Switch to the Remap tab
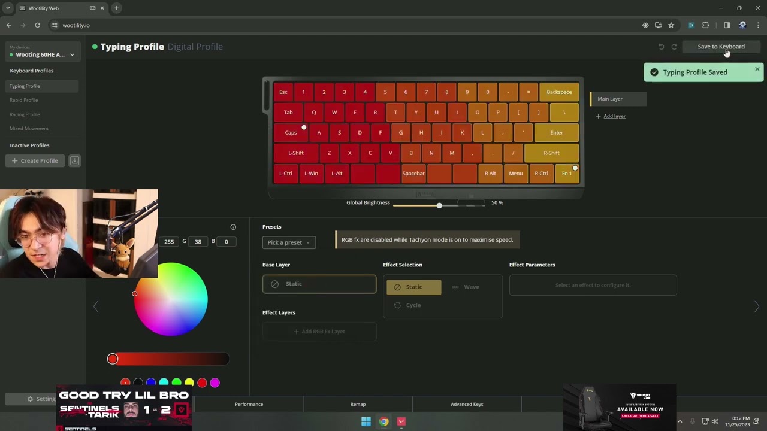 358,404
